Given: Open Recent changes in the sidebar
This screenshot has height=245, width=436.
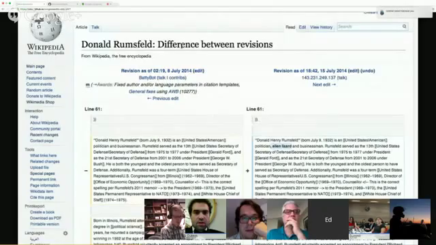Looking at the screenshot, I should click(44, 135).
